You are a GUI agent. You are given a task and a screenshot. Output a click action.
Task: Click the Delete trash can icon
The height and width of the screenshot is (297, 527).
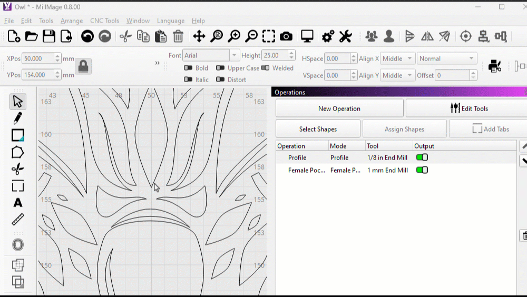178,36
